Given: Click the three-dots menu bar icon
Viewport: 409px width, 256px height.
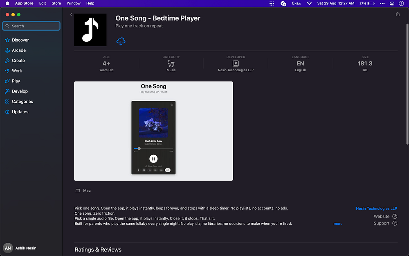Looking at the screenshot, I should (x=382, y=3).
